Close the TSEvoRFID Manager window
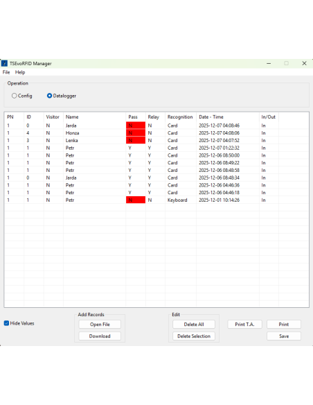Screen dimensions: 313x405 point(304,63)
